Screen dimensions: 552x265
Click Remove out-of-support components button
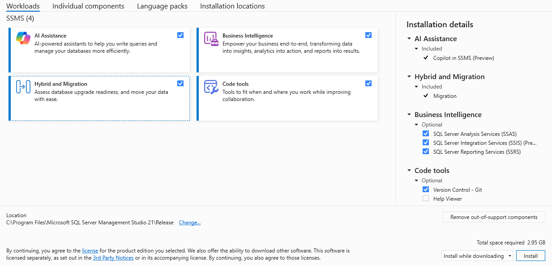(494, 217)
